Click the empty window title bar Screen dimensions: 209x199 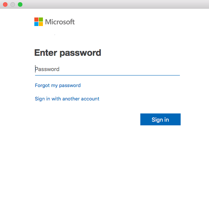pos(115,4)
